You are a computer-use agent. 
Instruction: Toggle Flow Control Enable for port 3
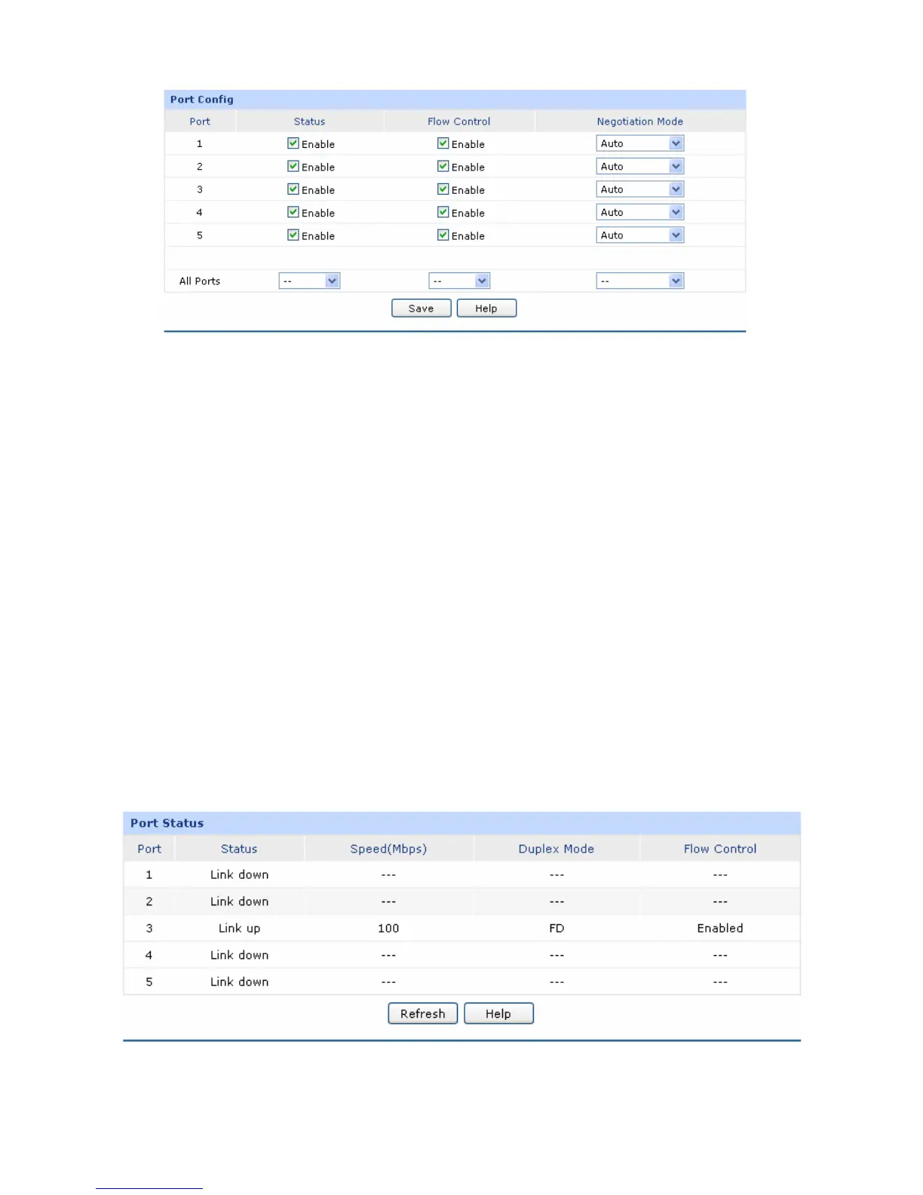(443, 189)
